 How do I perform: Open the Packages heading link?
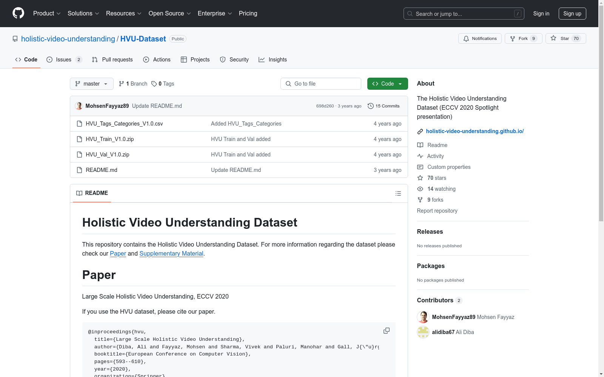click(431, 266)
